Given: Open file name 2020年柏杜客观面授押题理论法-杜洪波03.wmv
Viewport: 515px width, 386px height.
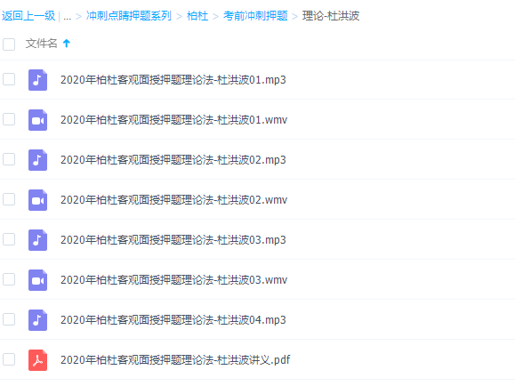Looking at the screenshot, I should [x=173, y=280].
